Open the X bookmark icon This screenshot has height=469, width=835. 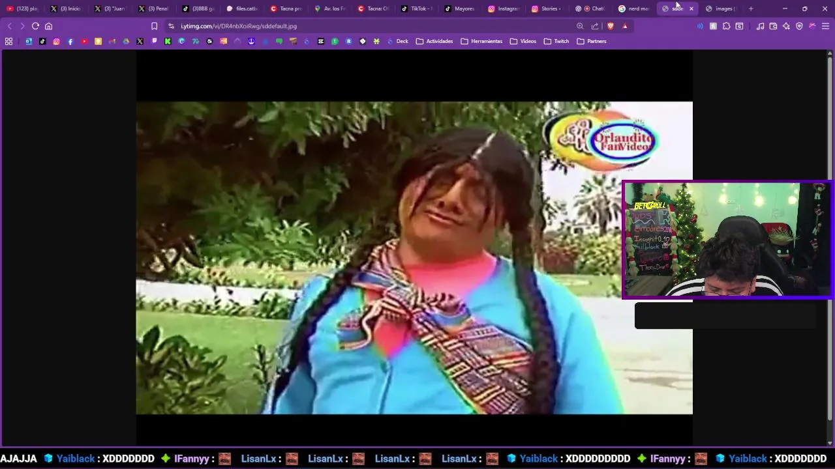140,41
